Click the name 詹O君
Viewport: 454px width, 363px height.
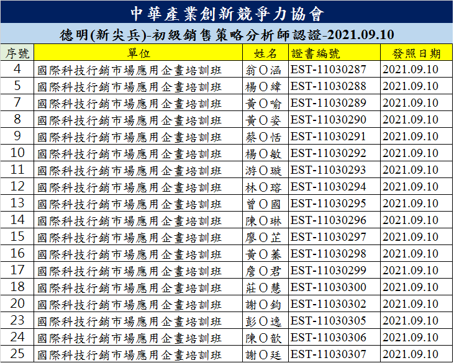[263, 272]
